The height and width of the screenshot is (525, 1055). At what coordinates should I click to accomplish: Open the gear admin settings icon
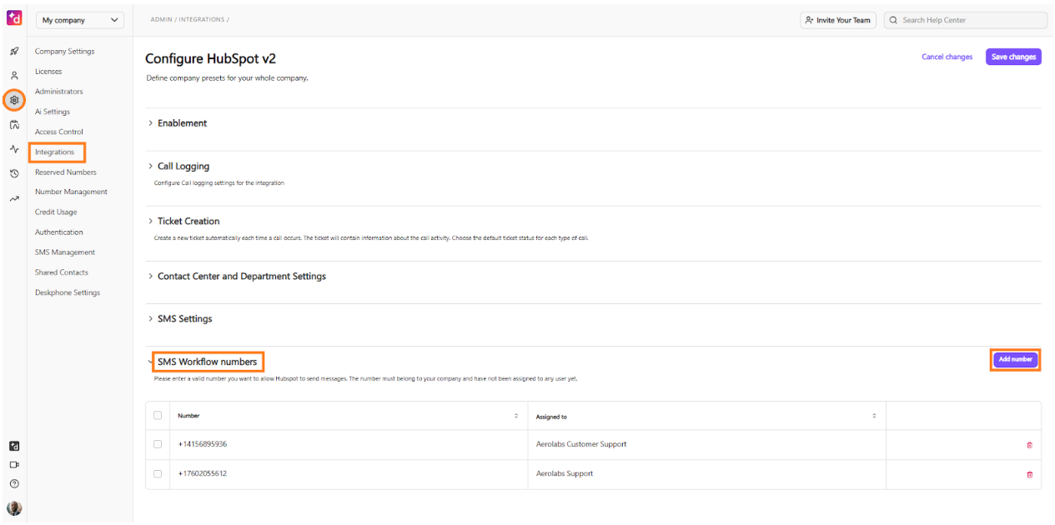coord(14,100)
